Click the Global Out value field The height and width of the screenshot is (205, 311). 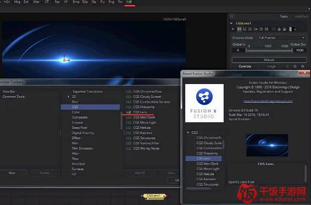click(x=300, y=50)
